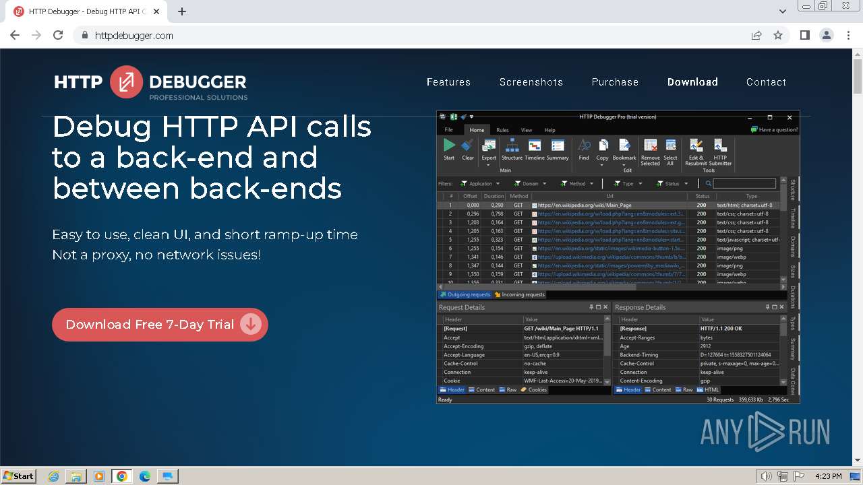This screenshot has height=485, width=863.
Task: Reload the httpdebugger.com page
Action: [x=58, y=35]
